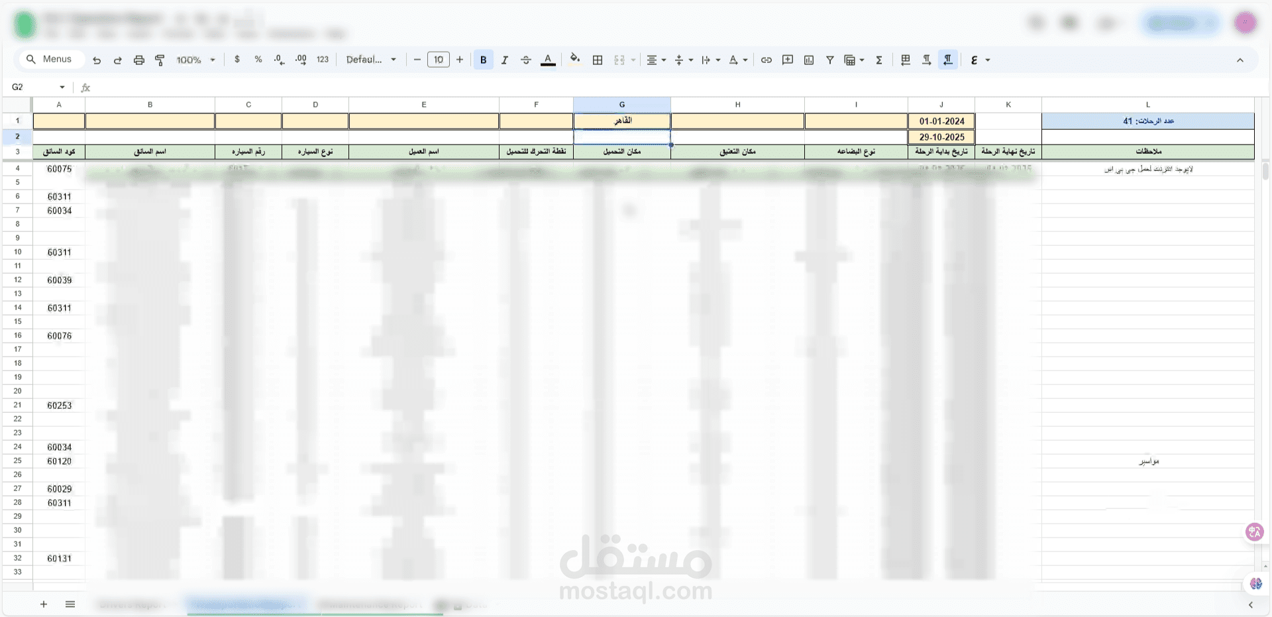The width and height of the screenshot is (1272, 617).
Task: Click the Input tools Arabic letter icon
Action: point(975,60)
